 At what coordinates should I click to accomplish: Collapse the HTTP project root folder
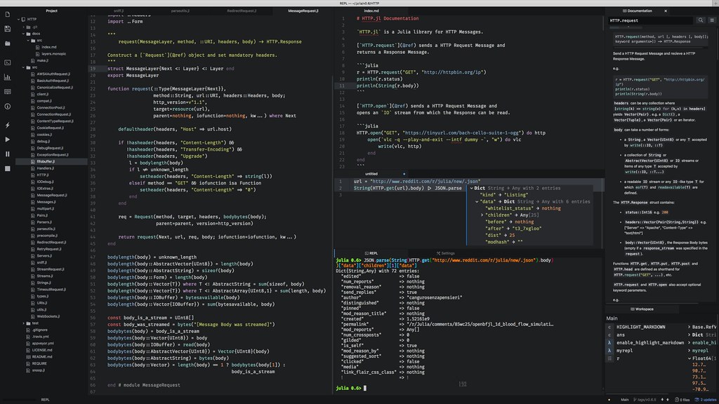coord(19,19)
